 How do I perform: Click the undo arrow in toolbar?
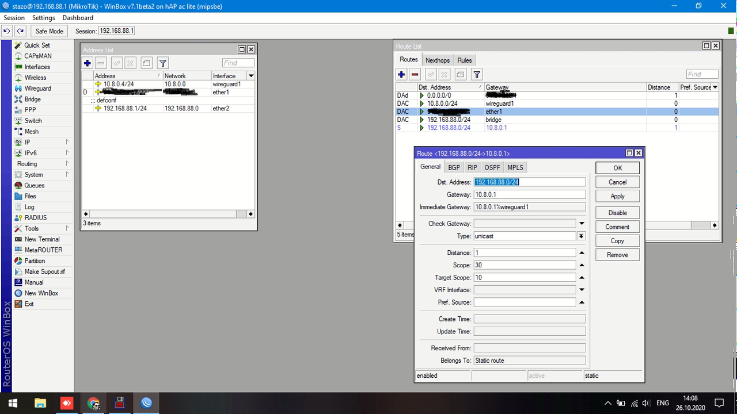(7, 31)
